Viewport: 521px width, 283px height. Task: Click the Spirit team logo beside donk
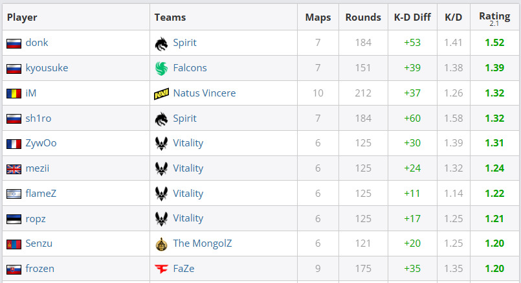click(161, 43)
